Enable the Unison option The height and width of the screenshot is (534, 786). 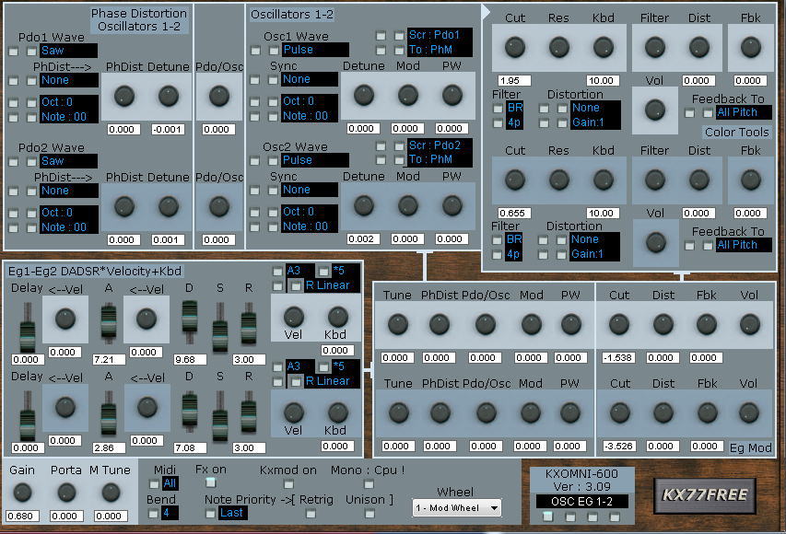370,514
